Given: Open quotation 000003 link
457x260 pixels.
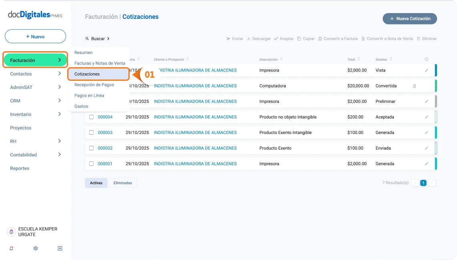Looking at the screenshot, I should [x=105, y=132].
